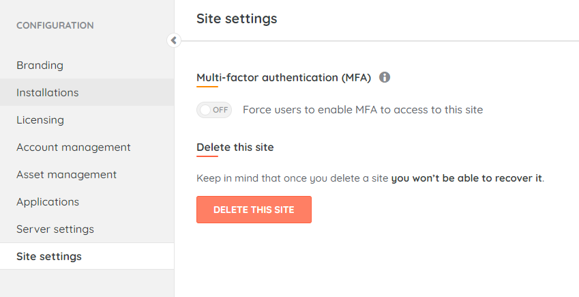This screenshot has height=297, width=579.
Task: Collapse the configuration sidebar
Action: point(173,40)
